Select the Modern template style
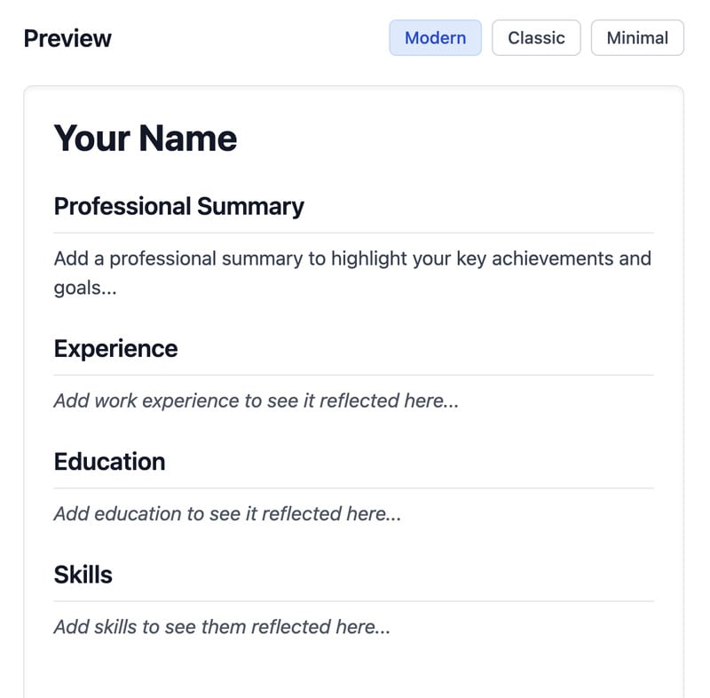Viewport: 710px width, 698px height. click(x=435, y=38)
